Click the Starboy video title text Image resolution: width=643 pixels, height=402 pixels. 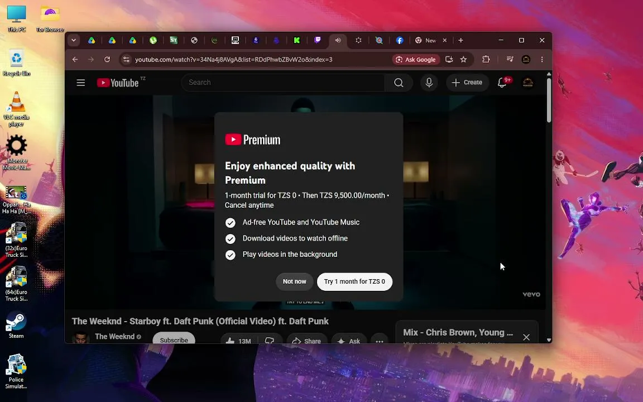pyautogui.click(x=200, y=321)
